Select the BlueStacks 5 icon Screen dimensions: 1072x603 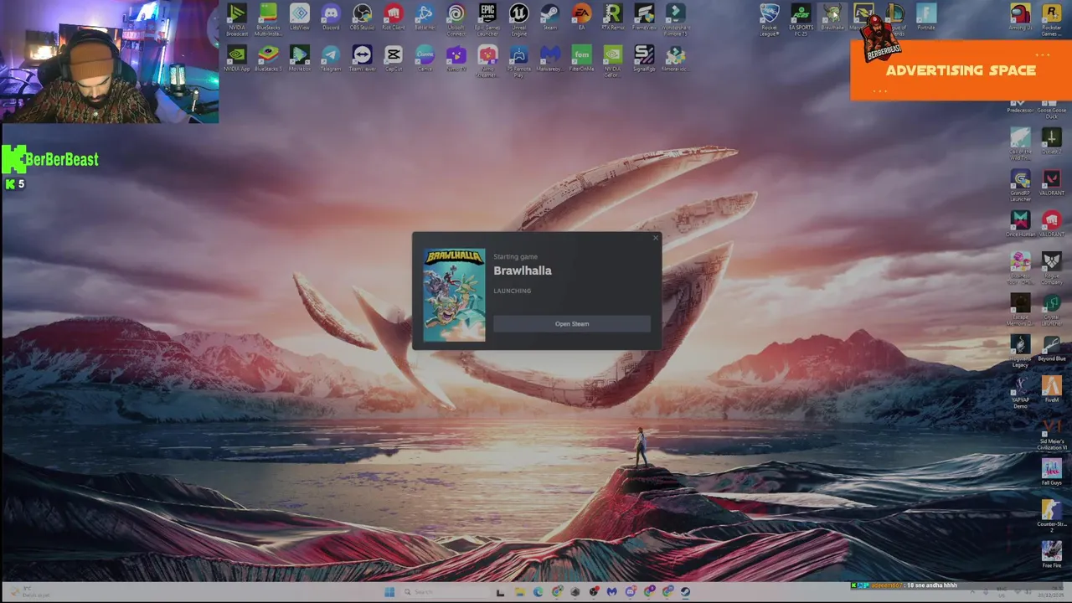click(268, 58)
